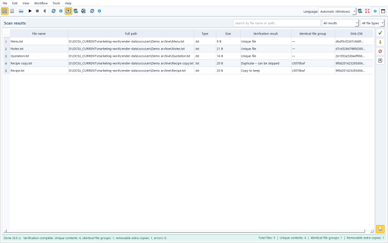The width and height of the screenshot is (388, 243).
Task: Click the square icon below the red prohibition button
Action: tap(380, 60)
